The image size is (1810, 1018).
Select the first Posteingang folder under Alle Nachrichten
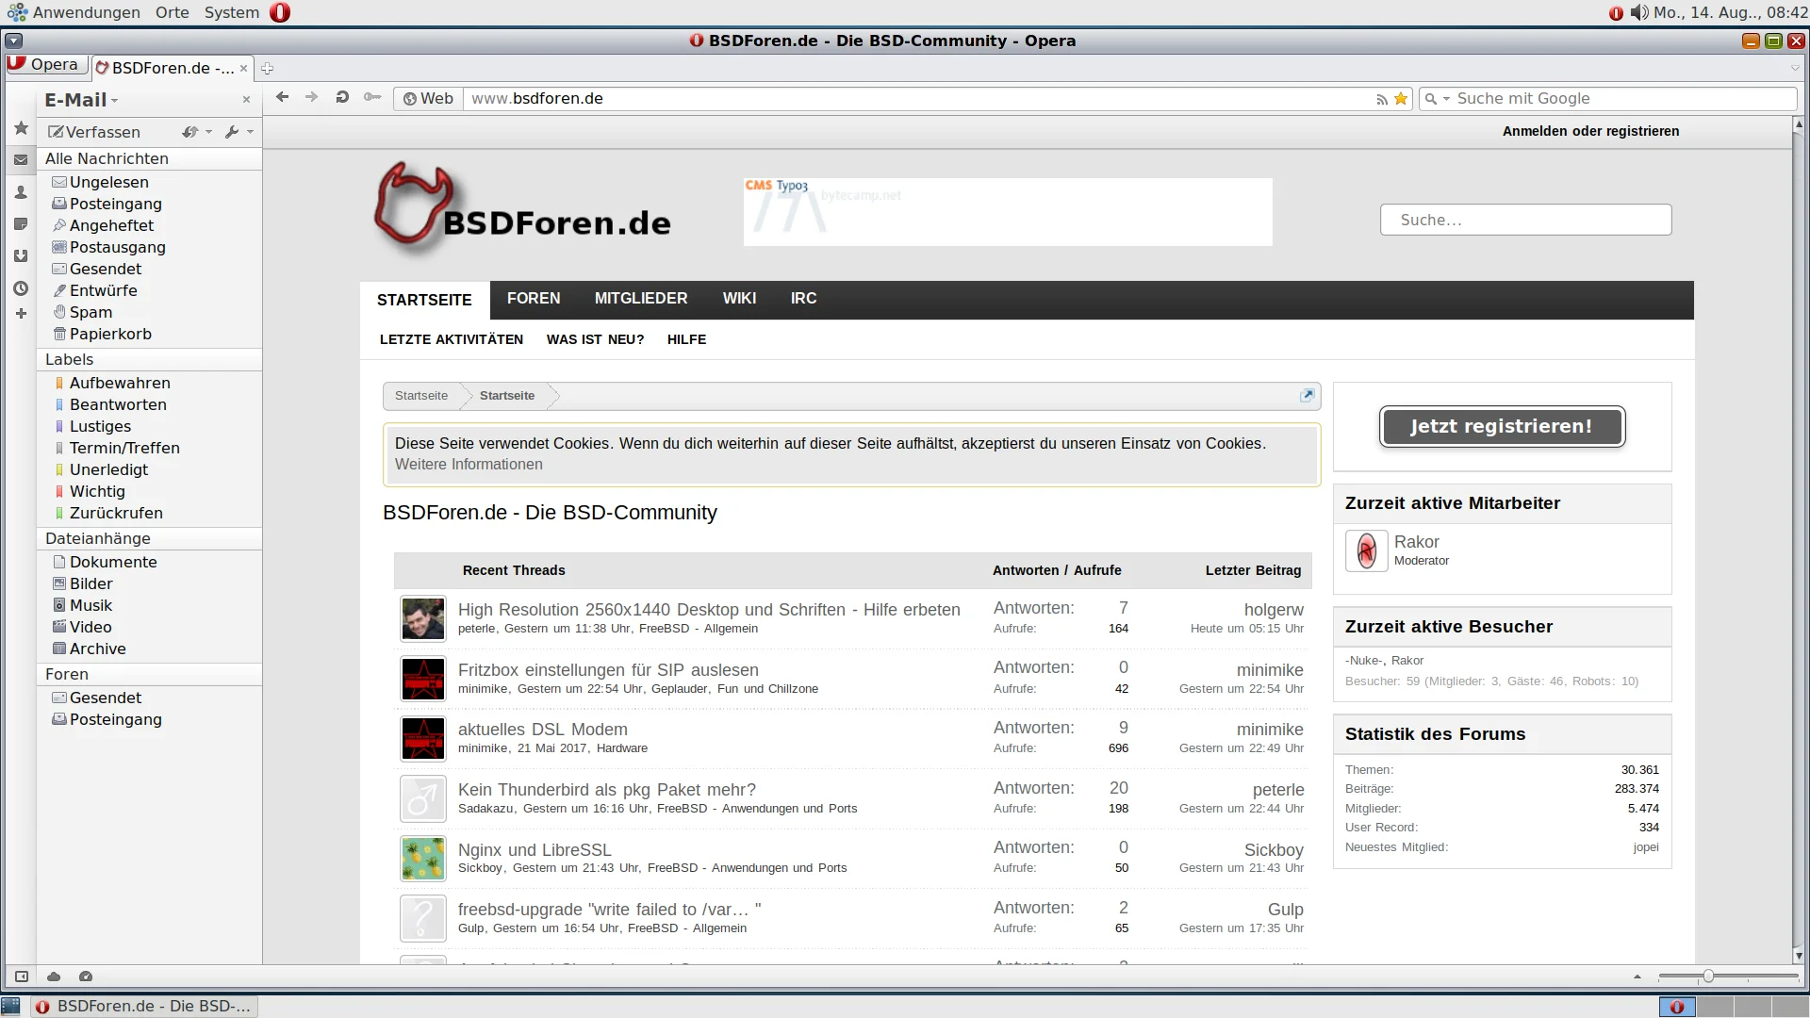coord(115,204)
